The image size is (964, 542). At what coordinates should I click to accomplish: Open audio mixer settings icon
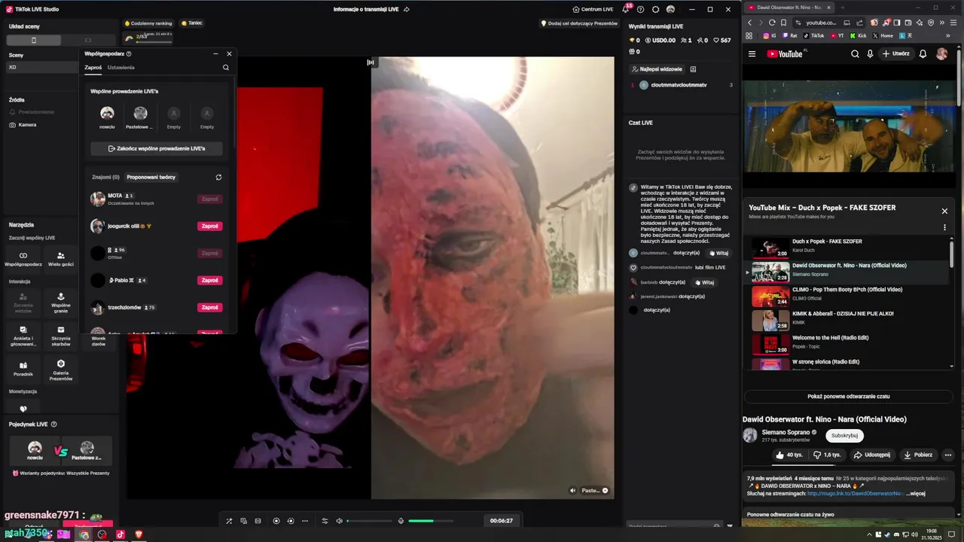pos(325,521)
